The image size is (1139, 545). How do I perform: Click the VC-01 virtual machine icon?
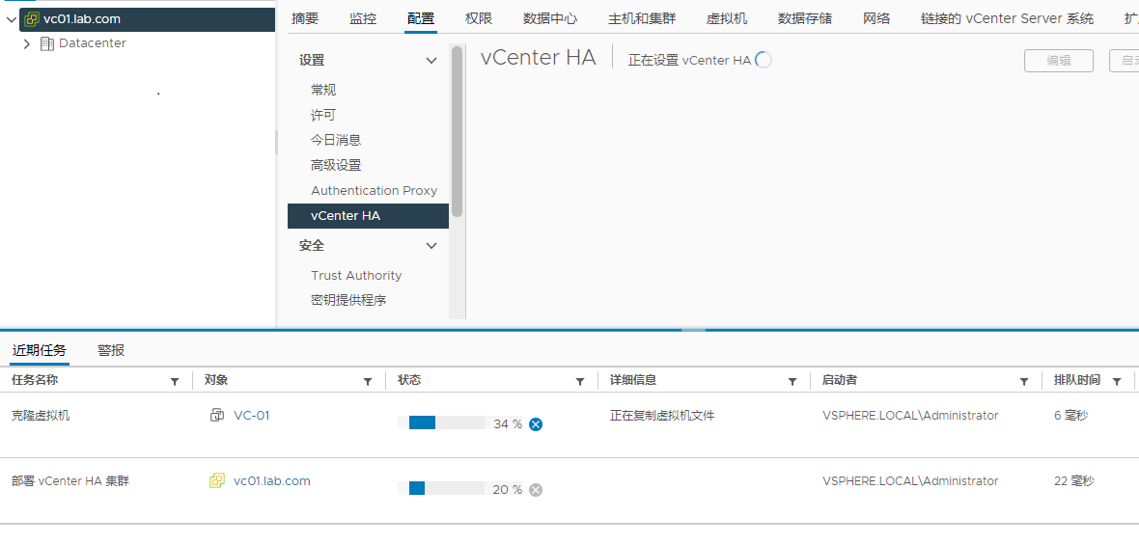(216, 416)
